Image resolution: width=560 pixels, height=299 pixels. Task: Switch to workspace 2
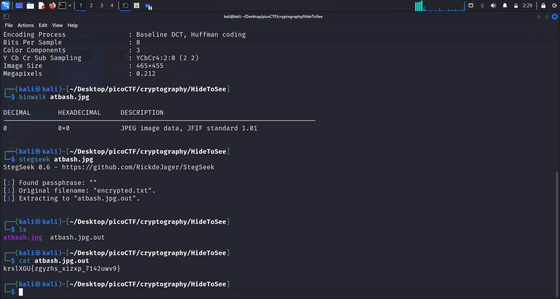tap(91, 6)
